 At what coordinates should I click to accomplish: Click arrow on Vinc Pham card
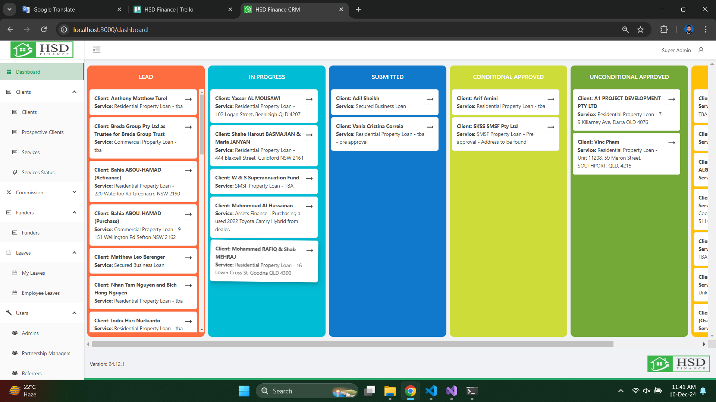[672, 143]
